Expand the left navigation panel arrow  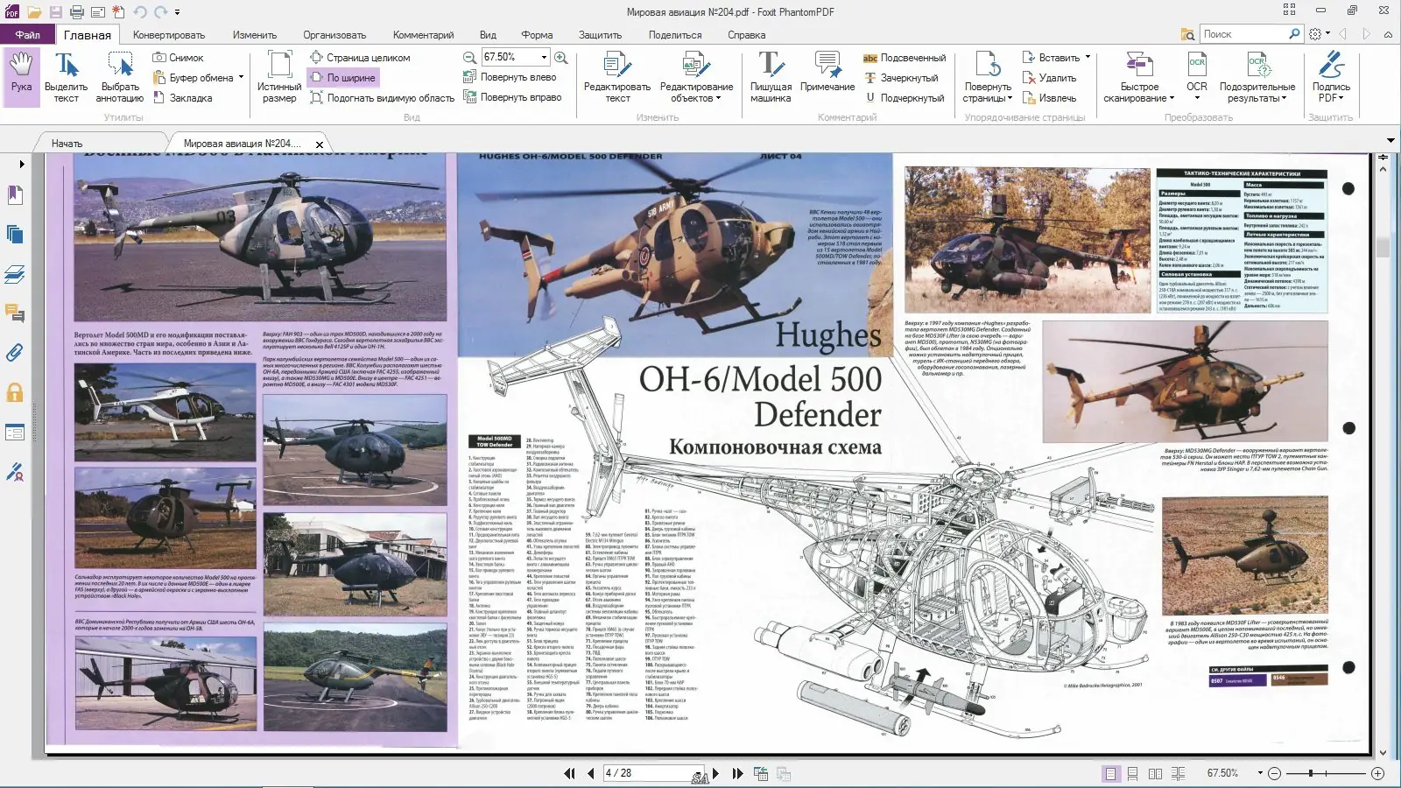pyautogui.click(x=22, y=164)
